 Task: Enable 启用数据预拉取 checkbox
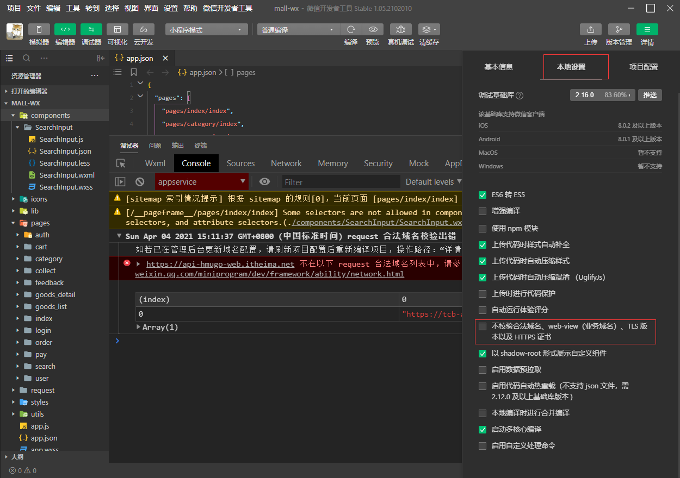click(483, 369)
